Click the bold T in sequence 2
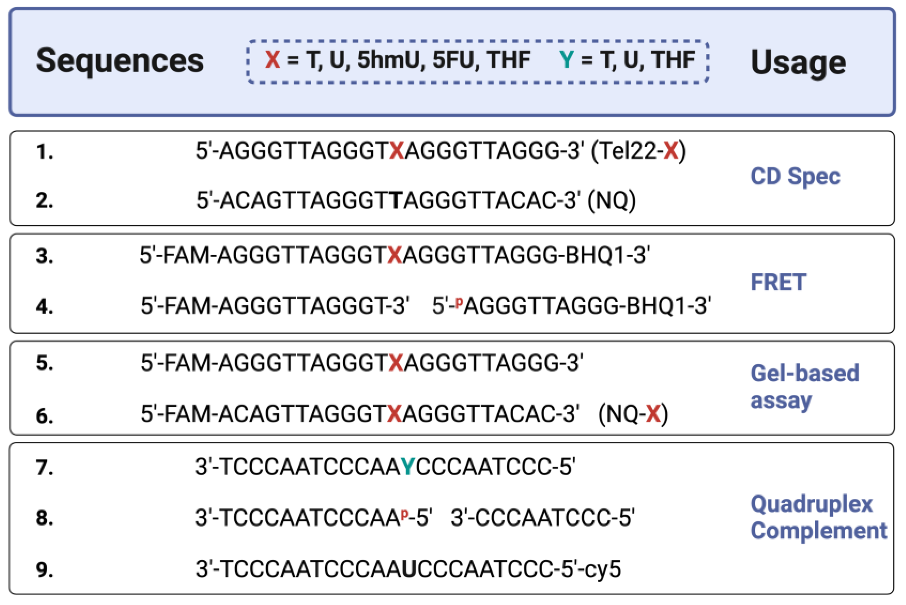The height and width of the screenshot is (605, 906). click(x=396, y=200)
